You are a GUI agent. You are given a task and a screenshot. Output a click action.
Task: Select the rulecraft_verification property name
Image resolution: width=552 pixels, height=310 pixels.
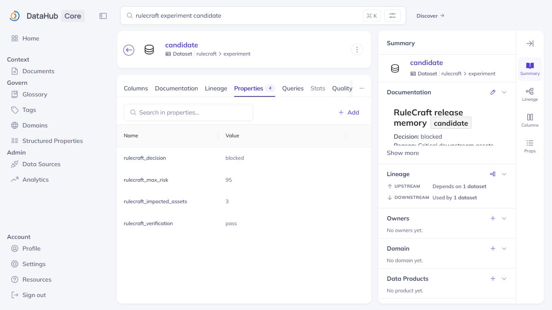click(148, 223)
